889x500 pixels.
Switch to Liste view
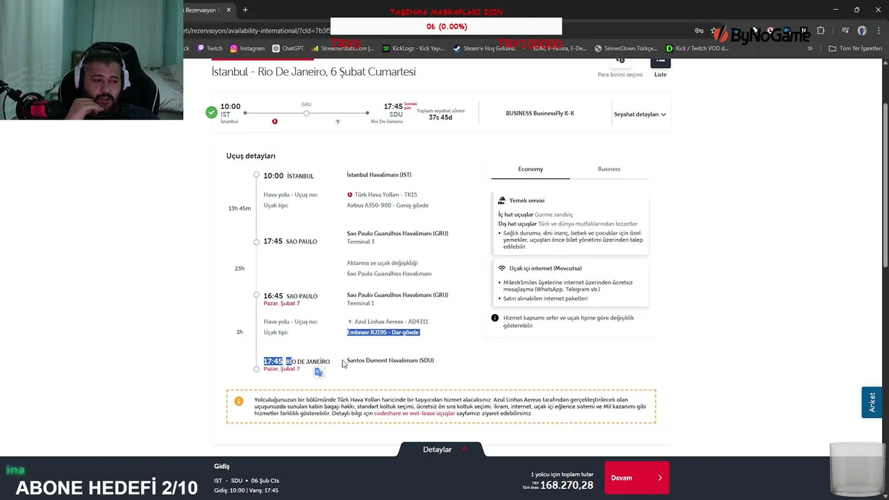660,67
